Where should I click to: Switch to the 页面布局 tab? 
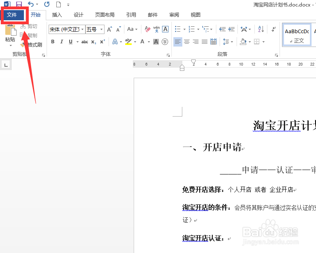point(105,15)
